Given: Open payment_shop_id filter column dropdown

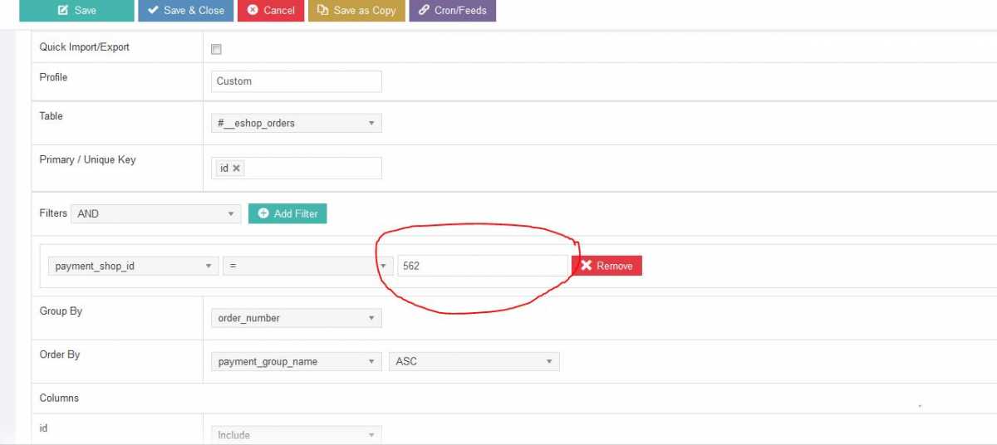Looking at the screenshot, I should (134, 266).
